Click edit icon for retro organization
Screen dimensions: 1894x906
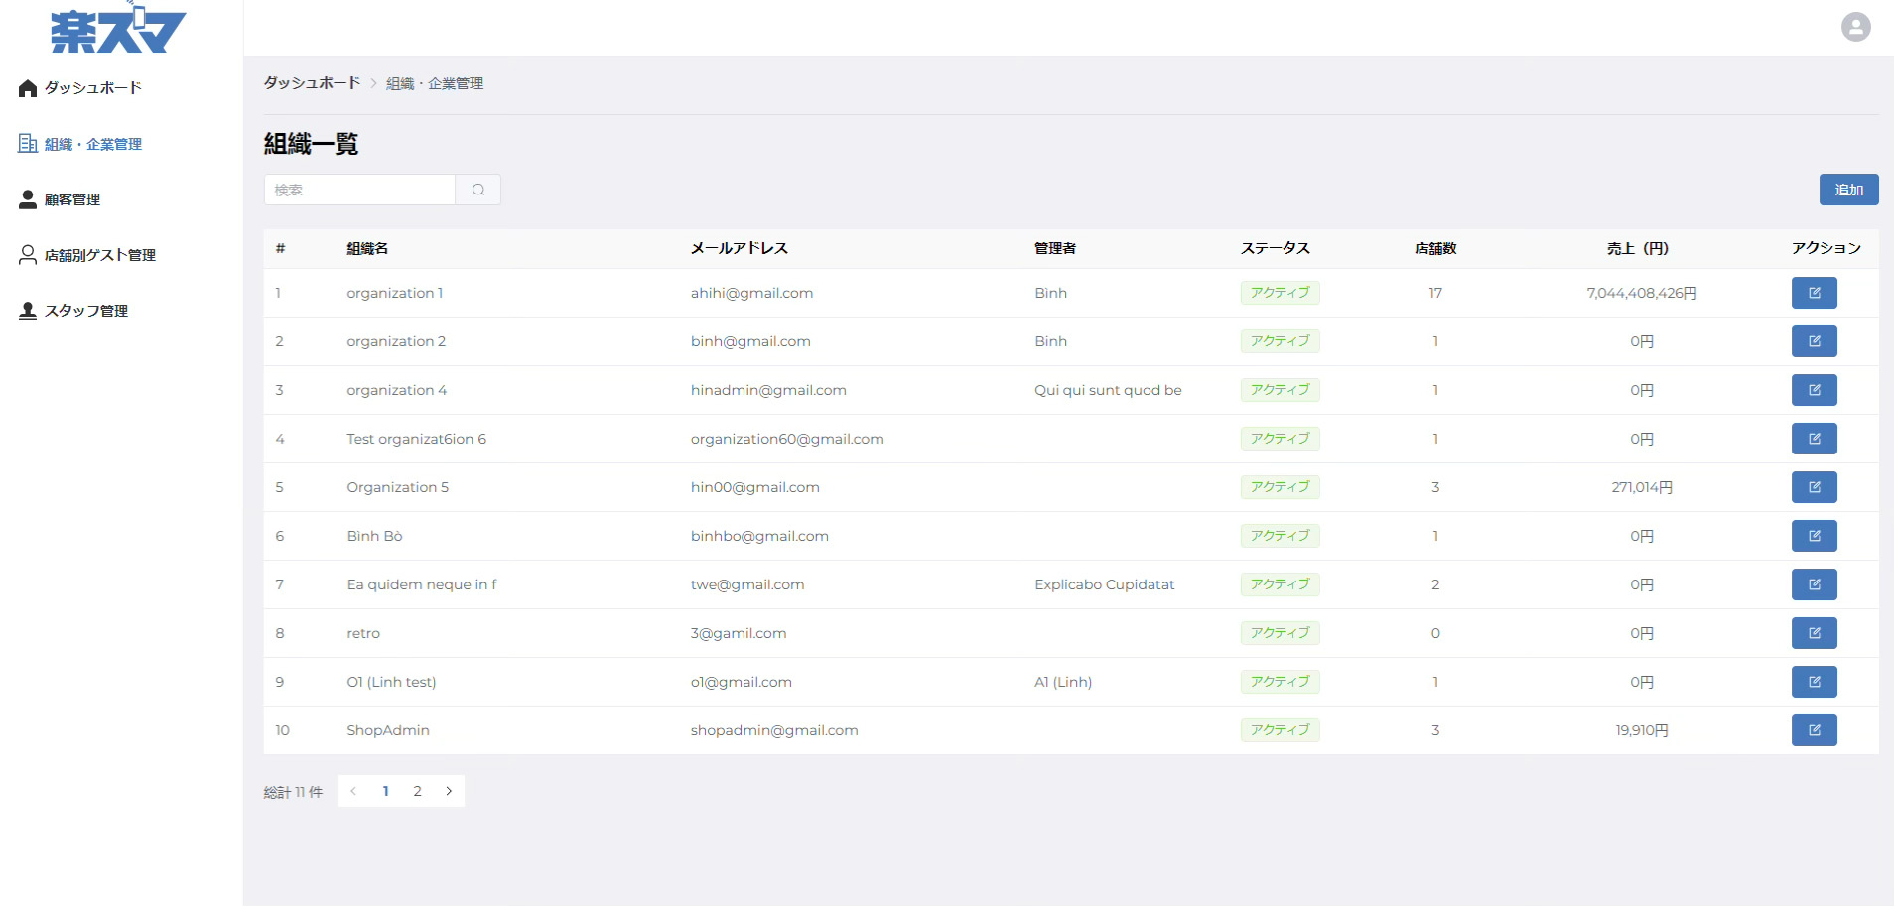click(x=1814, y=633)
